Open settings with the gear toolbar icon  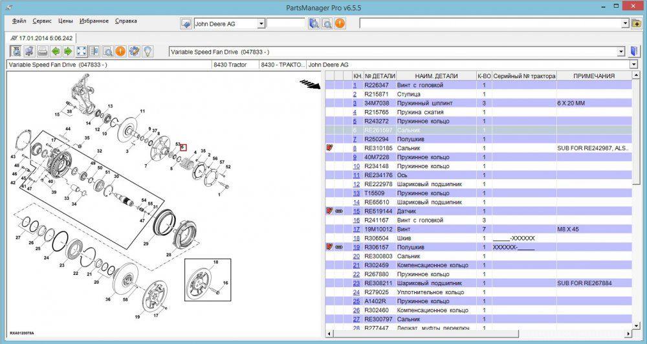click(135, 51)
